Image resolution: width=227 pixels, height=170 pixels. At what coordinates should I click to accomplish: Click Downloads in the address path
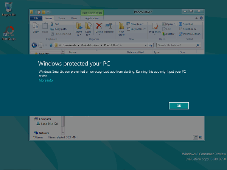(69, 45)
